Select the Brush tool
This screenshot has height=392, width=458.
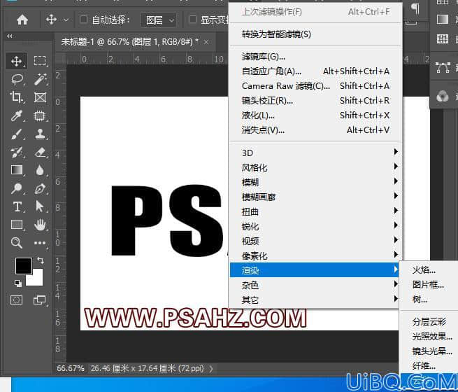(x=16, y=134)
